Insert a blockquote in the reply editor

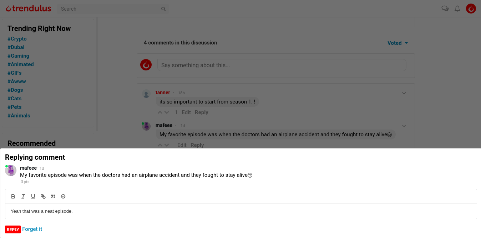tap(53, 196)
